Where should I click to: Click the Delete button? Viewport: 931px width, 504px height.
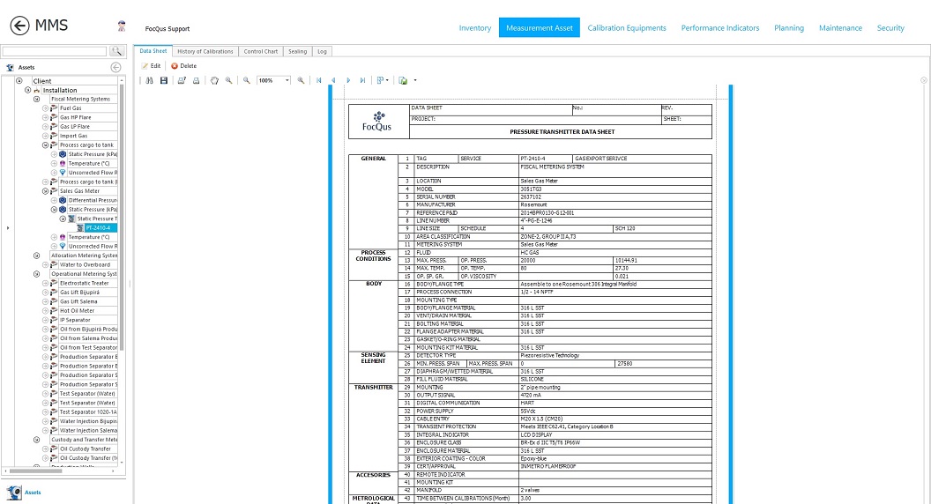click(x=183, y=66)
